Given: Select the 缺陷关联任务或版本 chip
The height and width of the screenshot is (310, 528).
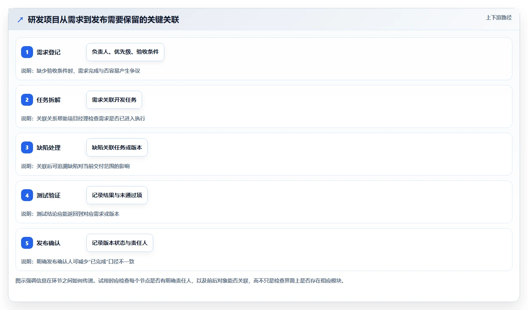Looking at the screenshot, I should [117, 147].
